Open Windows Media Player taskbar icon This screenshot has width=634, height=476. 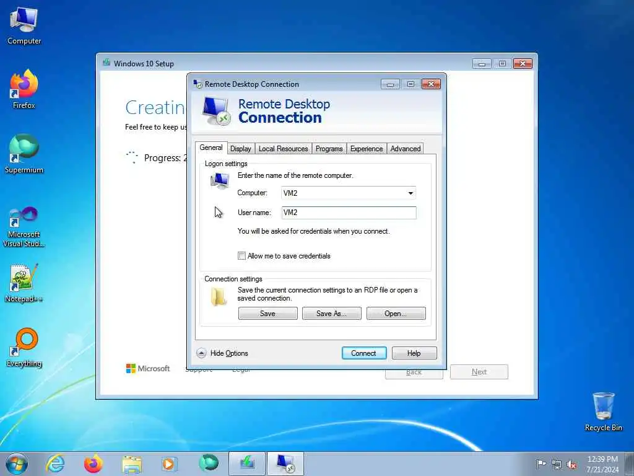168,464
